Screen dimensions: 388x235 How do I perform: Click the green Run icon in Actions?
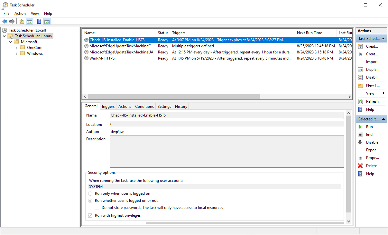(360, 127)
